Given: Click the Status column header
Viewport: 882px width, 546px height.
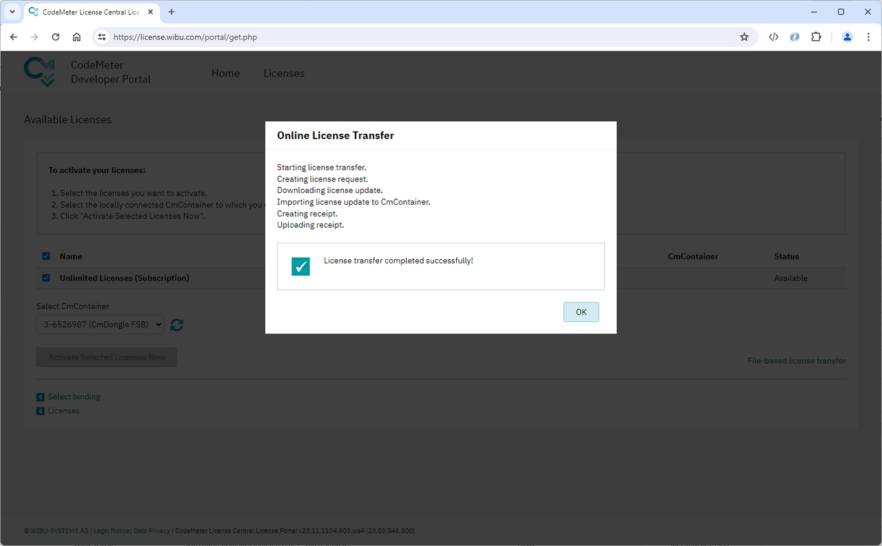Looking at the screenshot, I should click(786, 256).
